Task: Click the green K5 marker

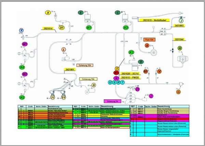Action: pos(22,97)
